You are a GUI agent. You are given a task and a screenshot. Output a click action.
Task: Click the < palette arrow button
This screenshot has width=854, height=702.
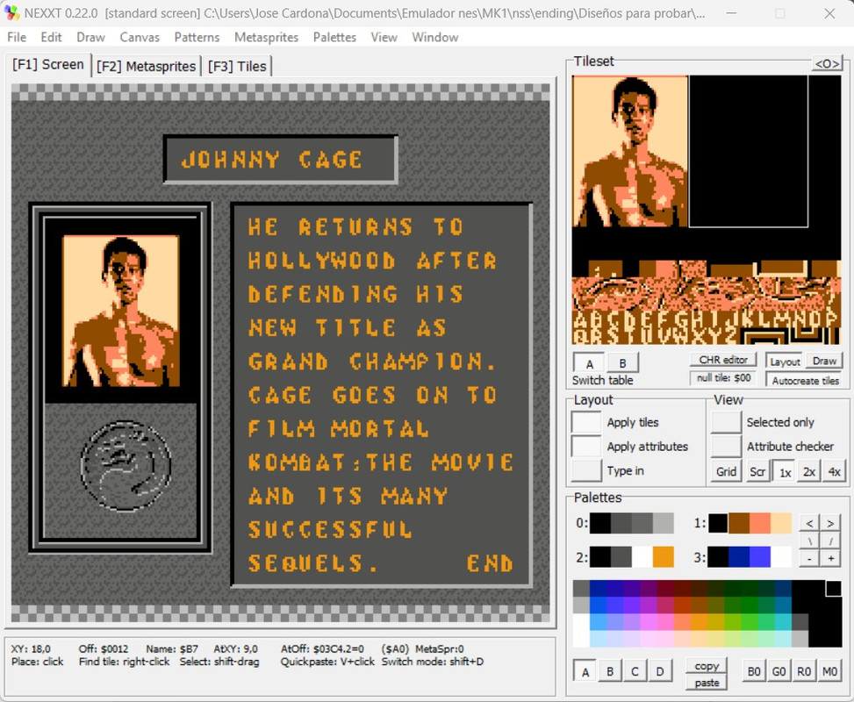809,523
